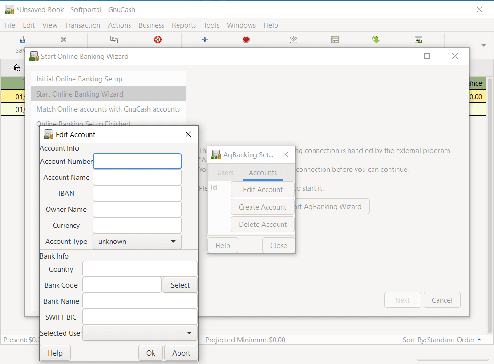Click the Projected Minimum $0.00 status text
494x364 pixels.
(x=245, y=340)
